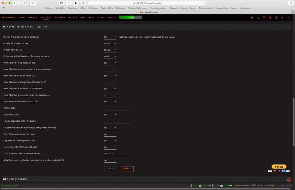Open Move files based on minimum size dropdown
Viewport: 295px width, 190px height.
pos(110,76)
